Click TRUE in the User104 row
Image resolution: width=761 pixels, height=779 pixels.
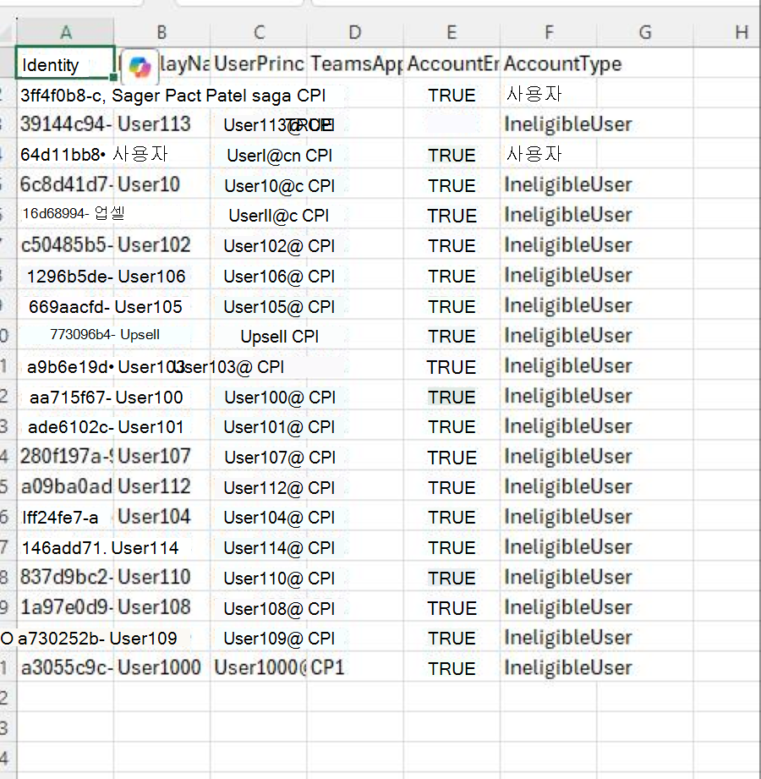pyautogui.click(x=452, y=518)
